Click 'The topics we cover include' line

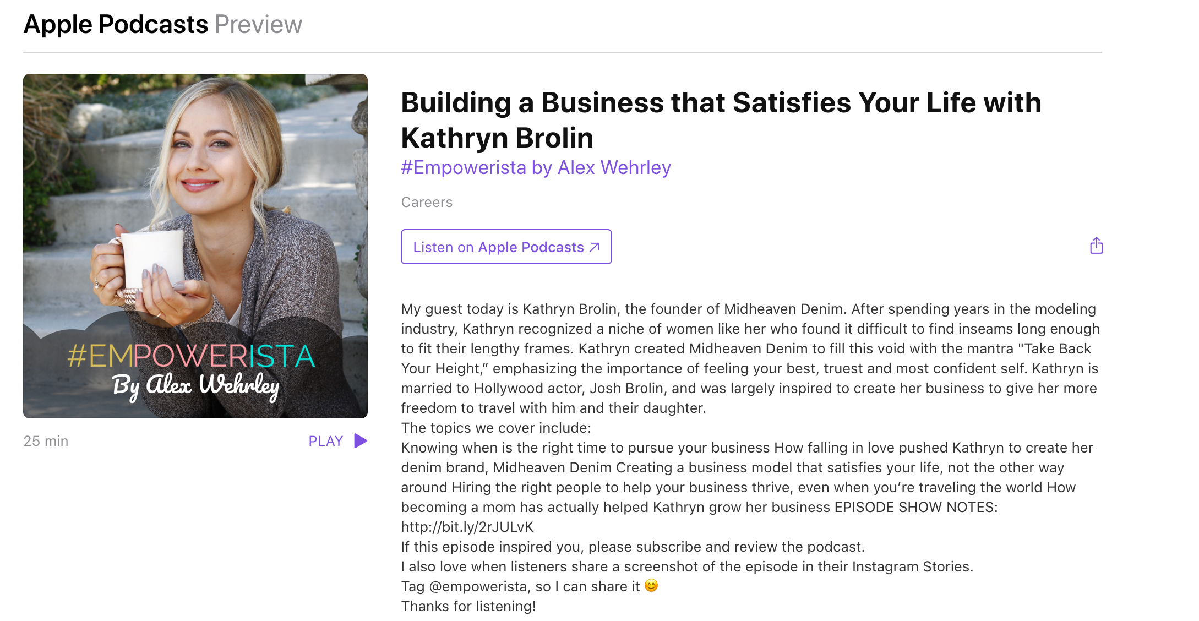tap(496, 428)
